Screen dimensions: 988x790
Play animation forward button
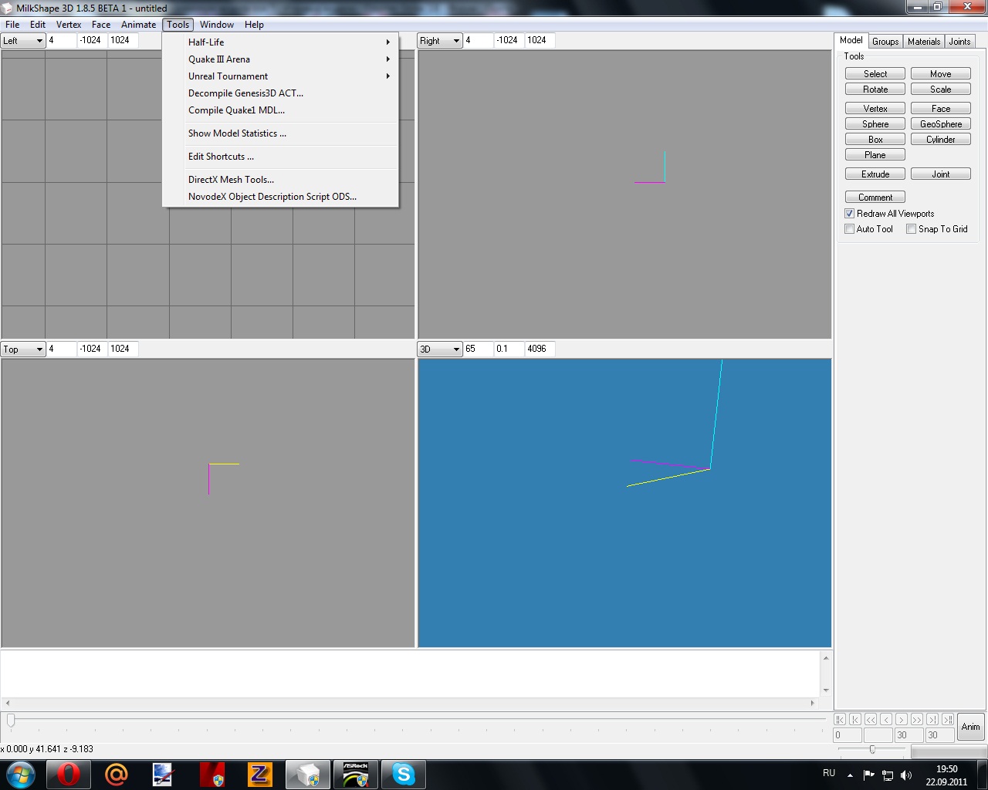(917, 719)
